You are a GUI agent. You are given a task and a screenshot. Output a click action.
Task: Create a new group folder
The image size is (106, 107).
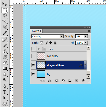point(70,81)
